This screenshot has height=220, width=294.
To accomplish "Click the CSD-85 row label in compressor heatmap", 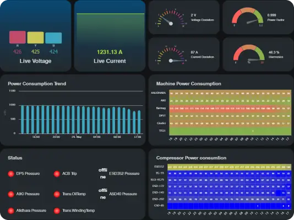I will tap(159, 206).
